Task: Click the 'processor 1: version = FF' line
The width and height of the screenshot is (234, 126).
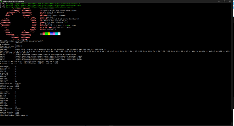Action: click(29, 63)
